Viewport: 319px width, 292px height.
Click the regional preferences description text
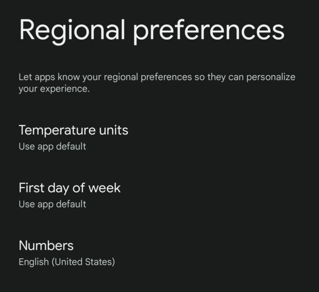[x=157, y=83]
